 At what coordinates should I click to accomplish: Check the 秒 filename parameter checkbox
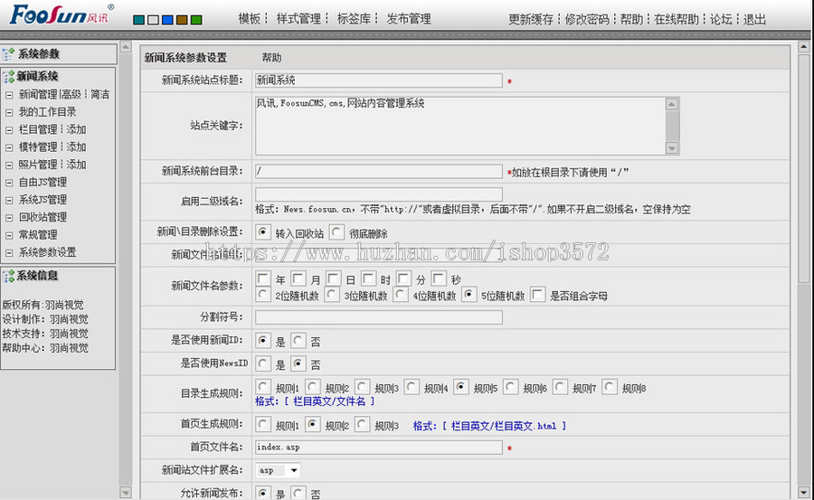click(439, 278)
